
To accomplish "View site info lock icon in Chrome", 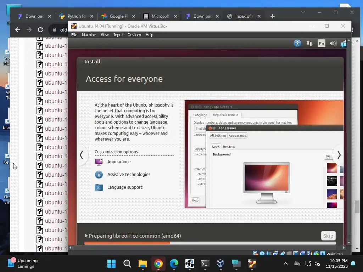I will click(x=55, y=30).
